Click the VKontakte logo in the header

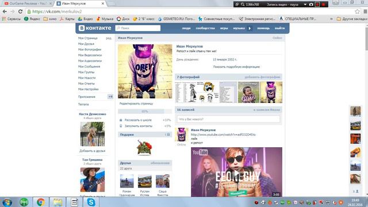point(95,28)
